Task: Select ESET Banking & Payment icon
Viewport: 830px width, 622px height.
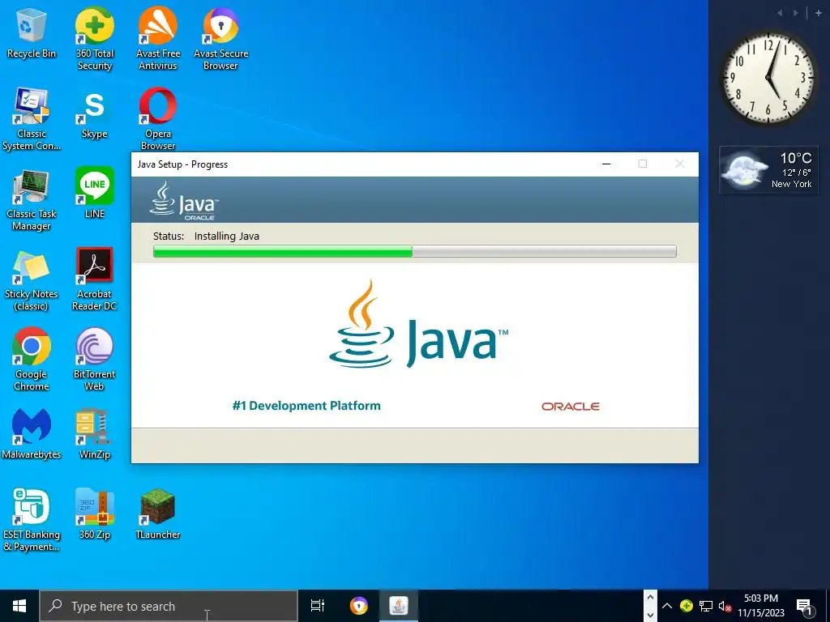Action: 32,520
